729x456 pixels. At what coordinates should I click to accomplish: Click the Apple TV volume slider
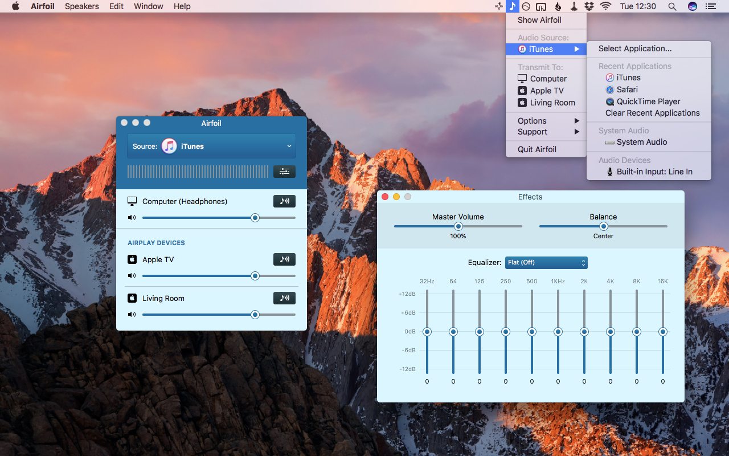(x=219, y=275)
